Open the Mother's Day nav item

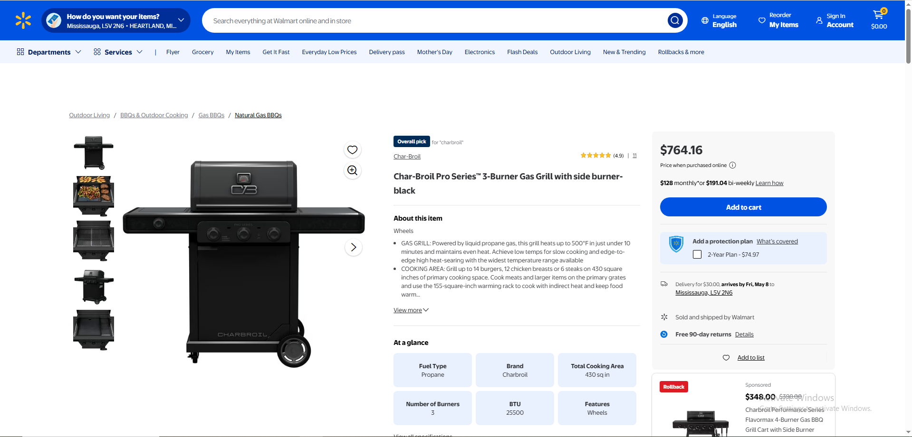tap(434, 52)
